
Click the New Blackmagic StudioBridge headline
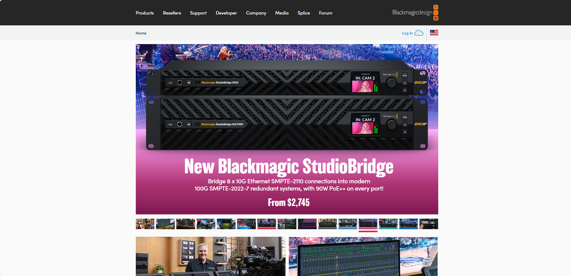coord(289,167)
